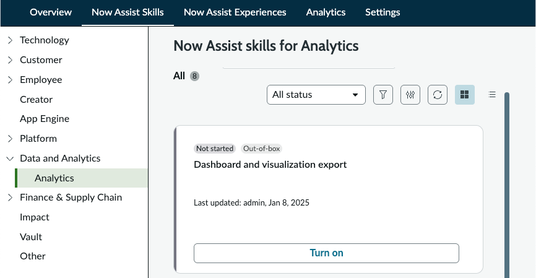
Task: Open the All status dropdown
Action: pyautogui.click(x=316, y=95)
